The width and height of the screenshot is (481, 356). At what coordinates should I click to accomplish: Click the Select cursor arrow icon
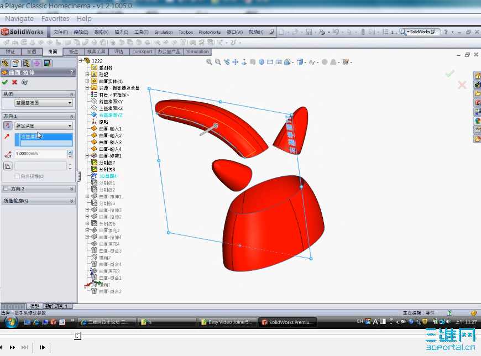[x=349, y=32]
